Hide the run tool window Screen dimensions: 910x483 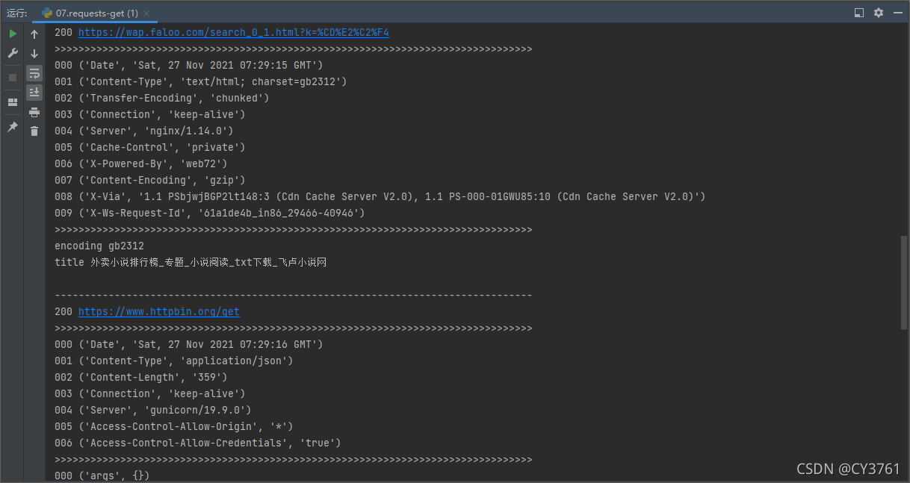pyautogui.click(x=897, y=13)
